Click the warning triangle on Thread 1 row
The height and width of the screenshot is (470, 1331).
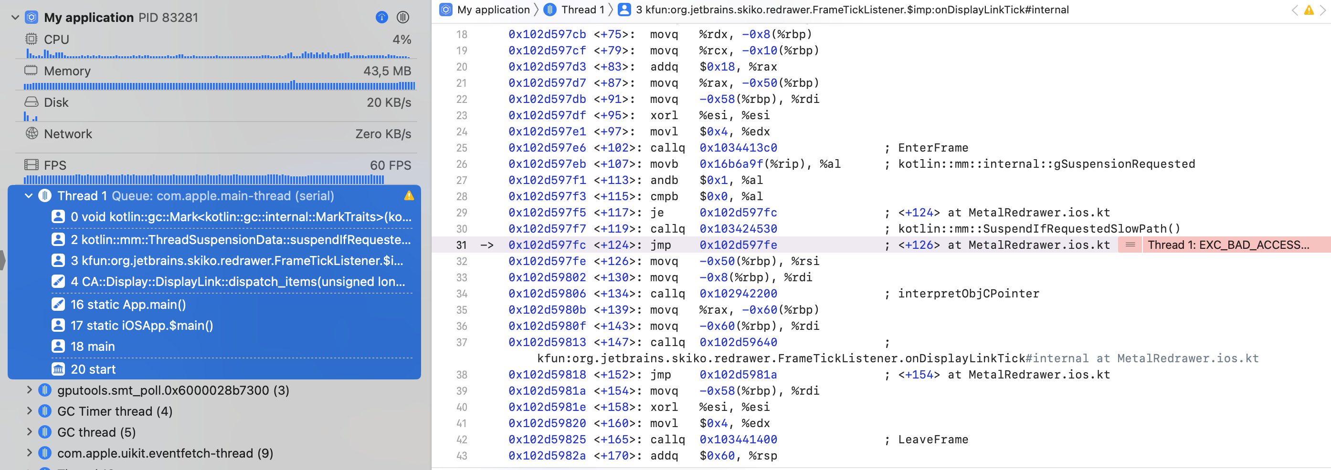[x=409, y=195]
